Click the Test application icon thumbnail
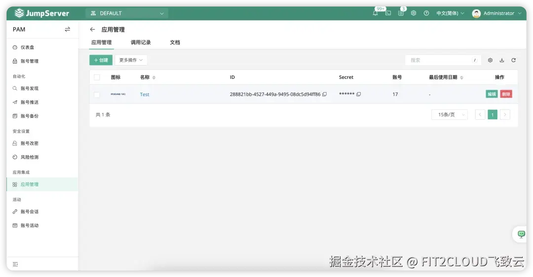The image size is (533, 277). (x=118, y=94)
